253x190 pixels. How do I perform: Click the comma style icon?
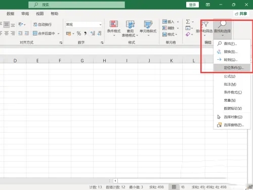(x=86, y=33)
